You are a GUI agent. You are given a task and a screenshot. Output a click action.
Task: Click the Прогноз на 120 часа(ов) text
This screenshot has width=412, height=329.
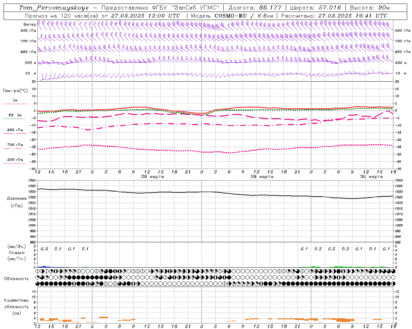pyautogui.click(x=62, y=16)
